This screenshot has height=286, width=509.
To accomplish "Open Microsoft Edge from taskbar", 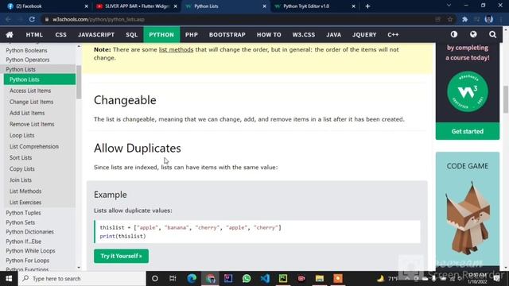I will pos(192,279).
